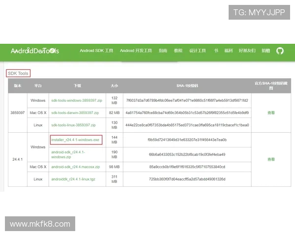Click Windows platform cell for version 3859397
295x236 pixels.
click(x=38, y=100)
